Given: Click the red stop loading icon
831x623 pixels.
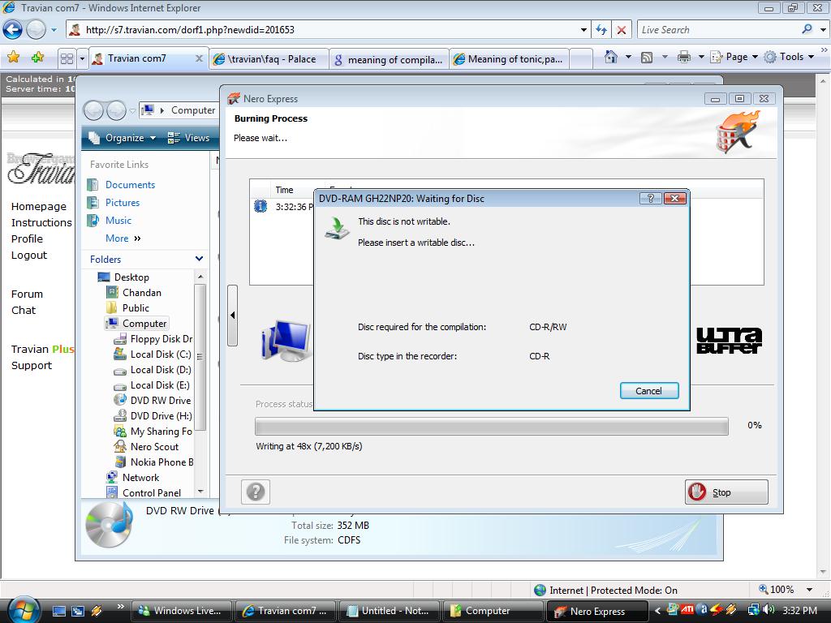Looking at the screenshot, I should (622, 30).
